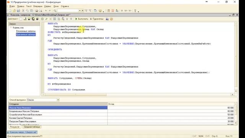Open the Операции menu
This screenshot has width=245, height=138.
click(38, 6)
